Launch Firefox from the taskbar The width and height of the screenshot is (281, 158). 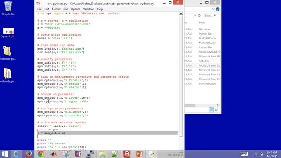29,154
